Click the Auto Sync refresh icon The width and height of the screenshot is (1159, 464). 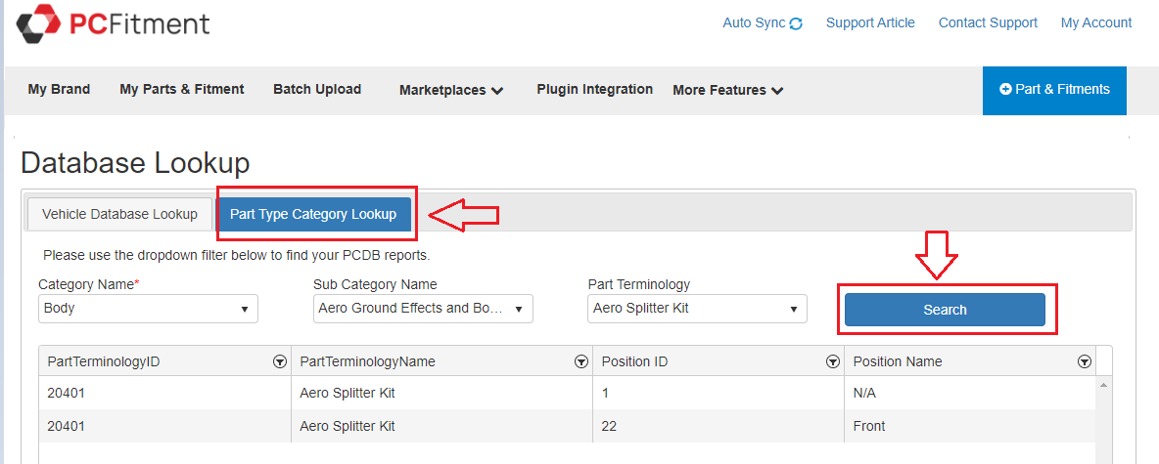coord(796,23)
